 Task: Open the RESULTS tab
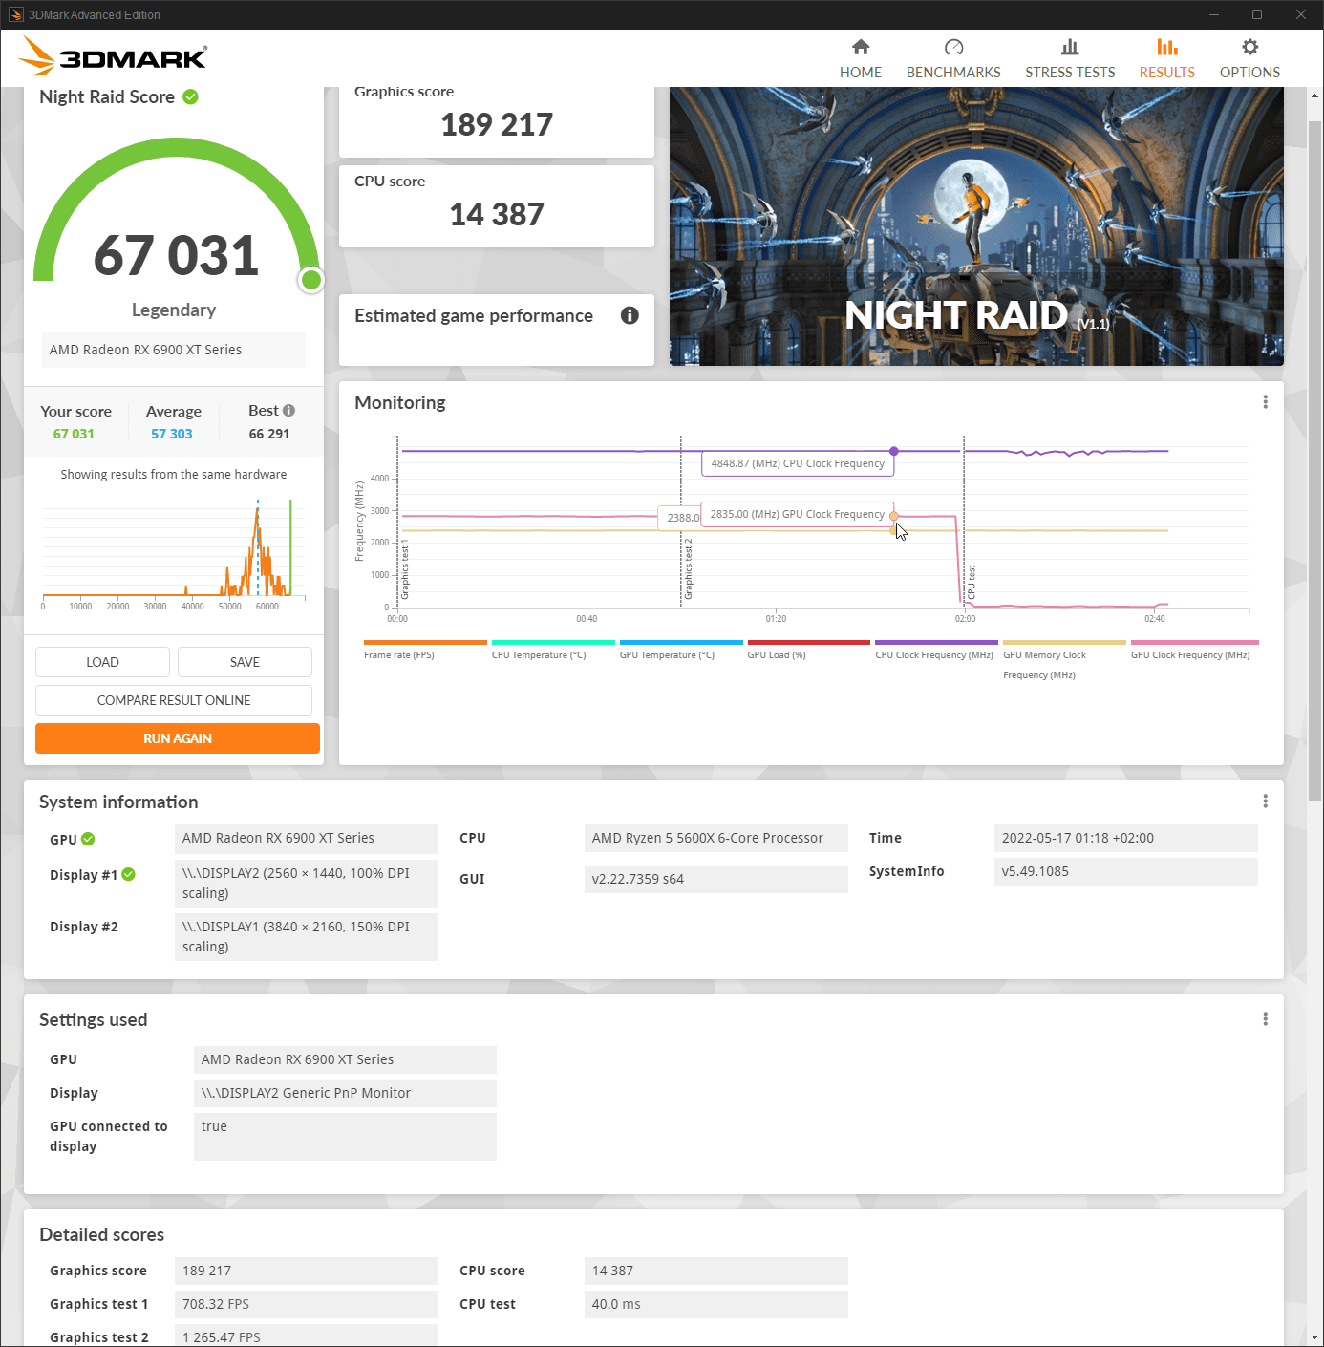point(1166,59)
